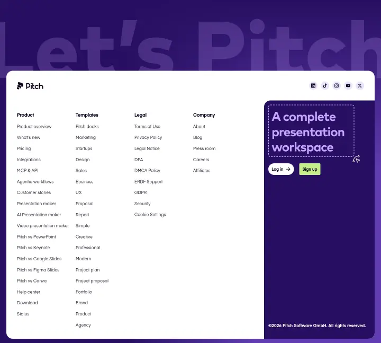
Task: Open the Product overview link
Action: tap(34, 127)
